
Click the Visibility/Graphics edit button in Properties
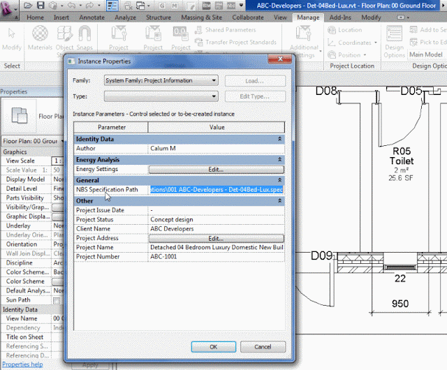pos(57,207)
